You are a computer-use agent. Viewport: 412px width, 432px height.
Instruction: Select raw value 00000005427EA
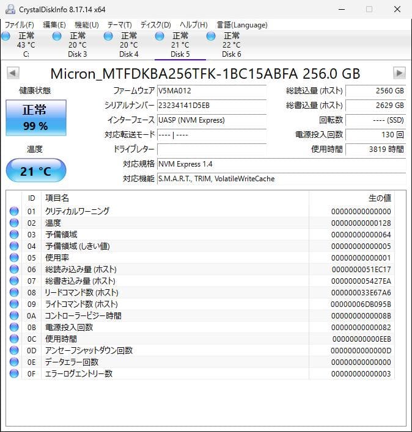(x=361, y=281)
